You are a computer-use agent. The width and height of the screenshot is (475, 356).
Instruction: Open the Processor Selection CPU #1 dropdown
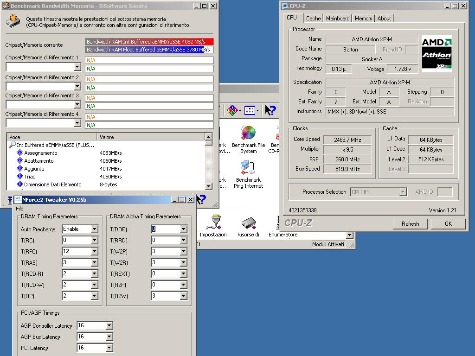(x=403, y=192)
